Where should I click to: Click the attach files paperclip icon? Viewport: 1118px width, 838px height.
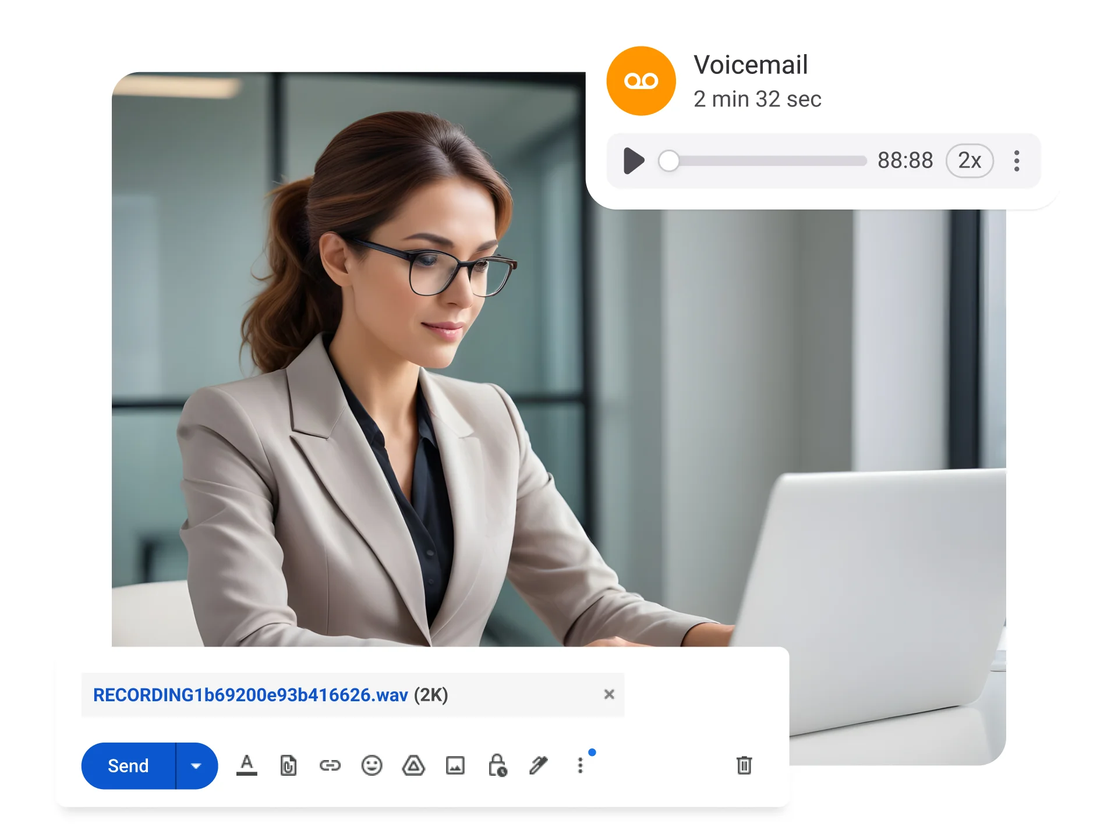pyautogui.click(x=288, y=765)
